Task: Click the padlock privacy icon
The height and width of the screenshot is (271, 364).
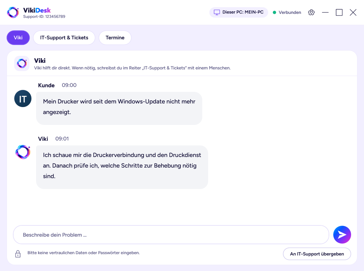Action: (18, 253)
